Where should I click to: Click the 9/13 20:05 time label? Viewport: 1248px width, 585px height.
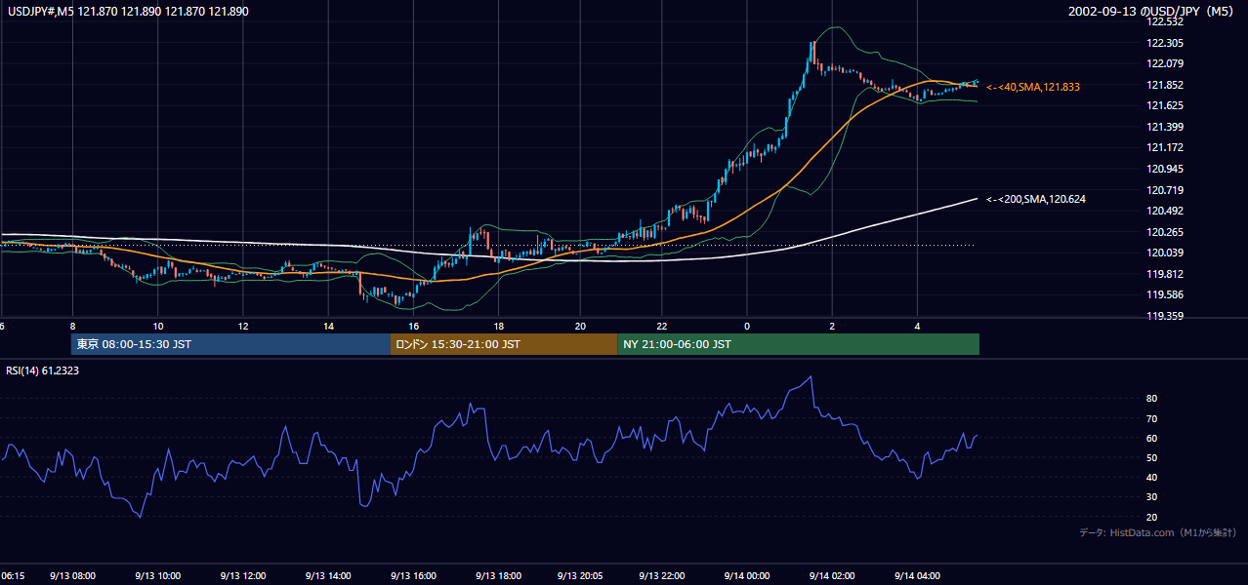coord(580,575)
